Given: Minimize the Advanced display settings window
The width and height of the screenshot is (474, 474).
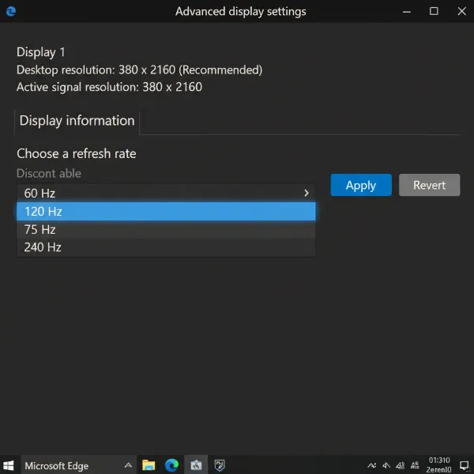Looking at the screenshot, I should (407, 12).
